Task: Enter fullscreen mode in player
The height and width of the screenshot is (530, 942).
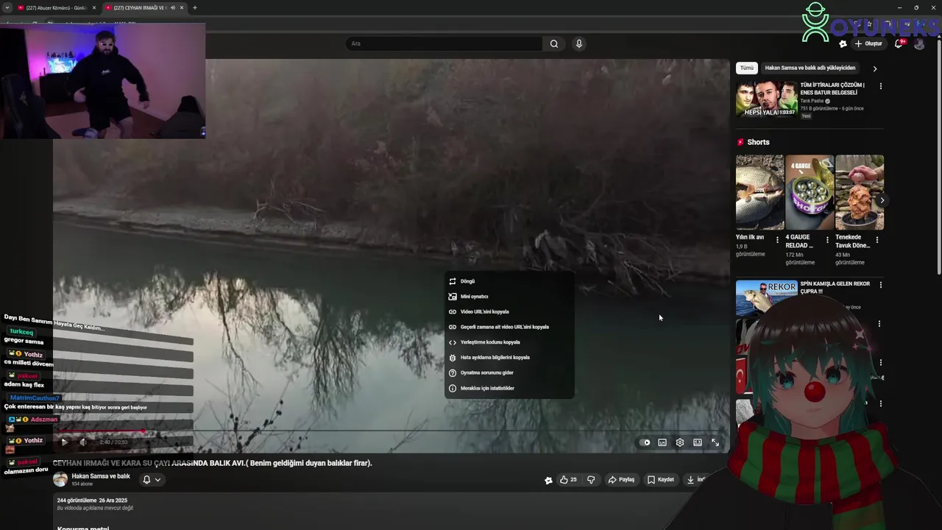Action: [x=715, y=442]
